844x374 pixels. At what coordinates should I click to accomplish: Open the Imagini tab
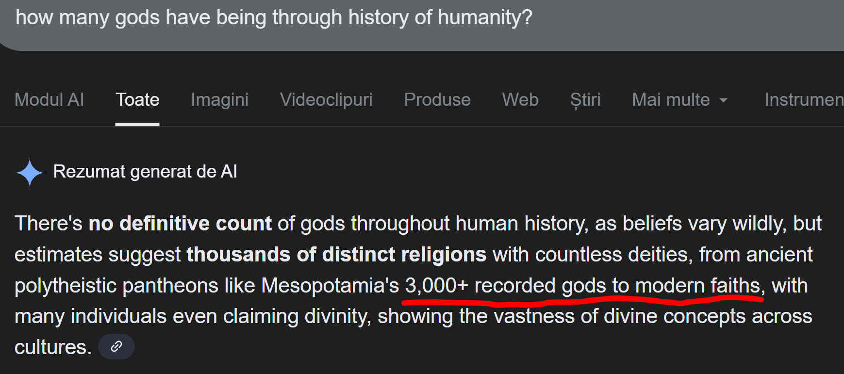coord(219,100)
